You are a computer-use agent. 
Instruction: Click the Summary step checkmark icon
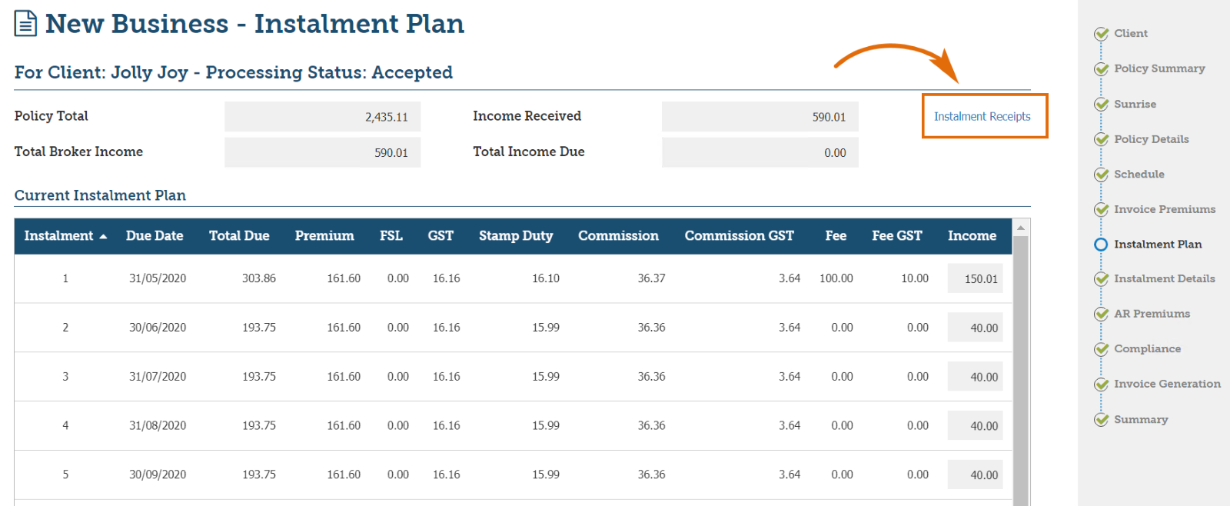1101,420
